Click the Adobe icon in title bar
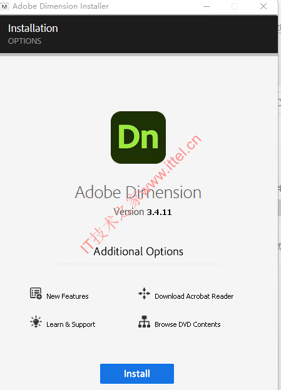 [4, 6]
